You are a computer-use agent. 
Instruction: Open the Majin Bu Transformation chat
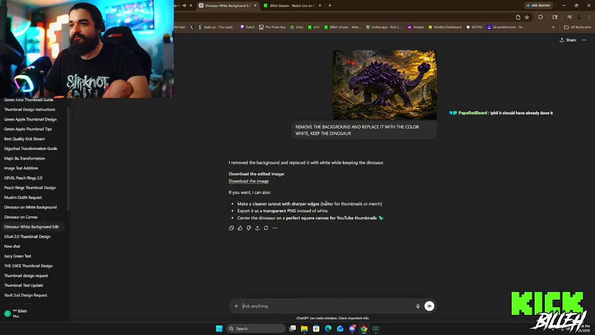click(x=25, y=159)
